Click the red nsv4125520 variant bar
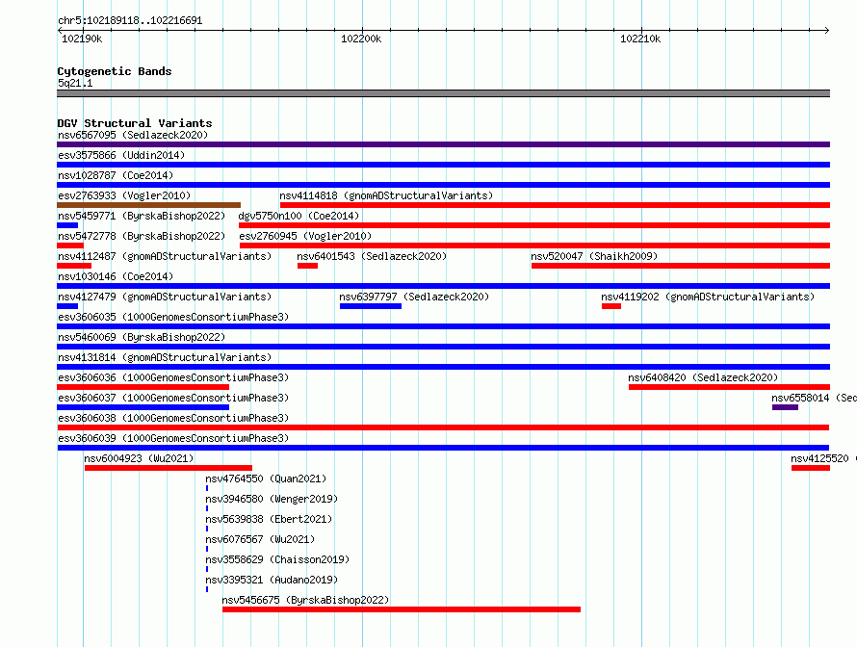 (x=811, y=468)
